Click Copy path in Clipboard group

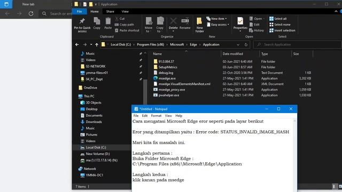125,25
